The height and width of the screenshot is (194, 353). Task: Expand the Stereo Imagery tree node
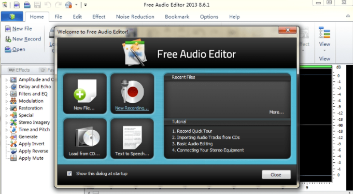[x=7, y=123]
